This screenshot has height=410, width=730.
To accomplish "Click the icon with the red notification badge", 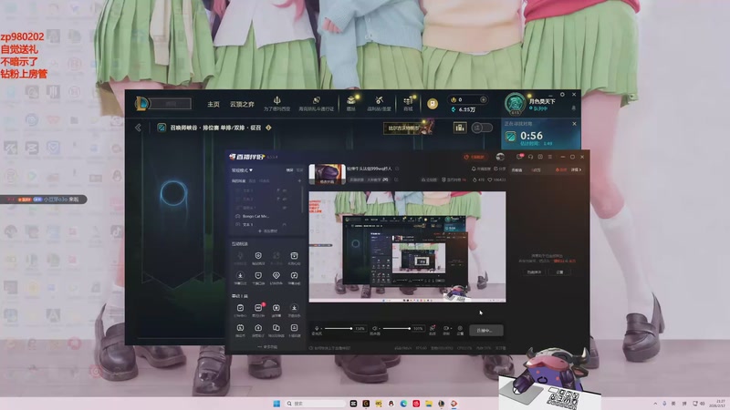I will click(x=258, y=308).
